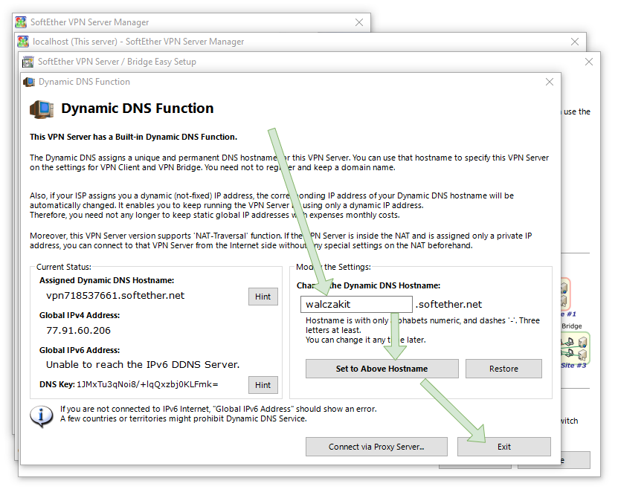
Task: Click the large computer icon beside the Dynamic DNS heading
Action: 42,109
